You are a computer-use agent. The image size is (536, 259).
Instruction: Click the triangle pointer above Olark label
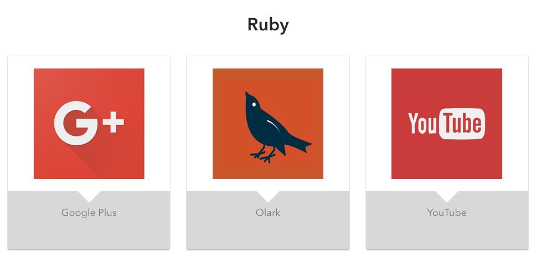(x=268, y=196)
